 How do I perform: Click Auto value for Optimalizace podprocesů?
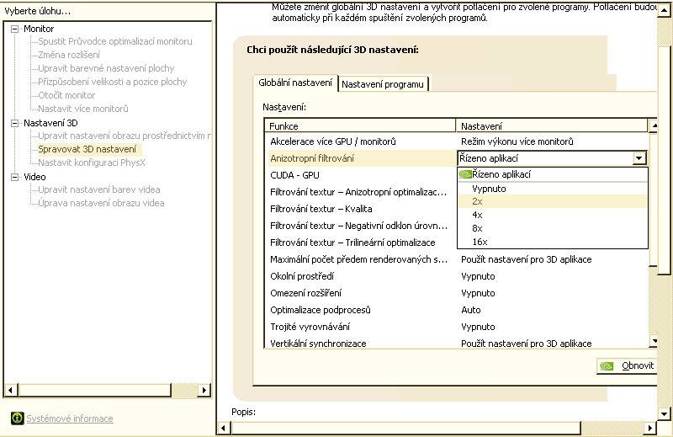coord(471,310)
